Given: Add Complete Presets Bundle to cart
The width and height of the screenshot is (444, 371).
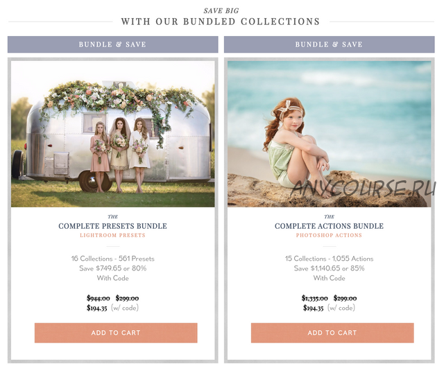Looking at the screenshot, I should pyautogui.click(x=116, y=333).
